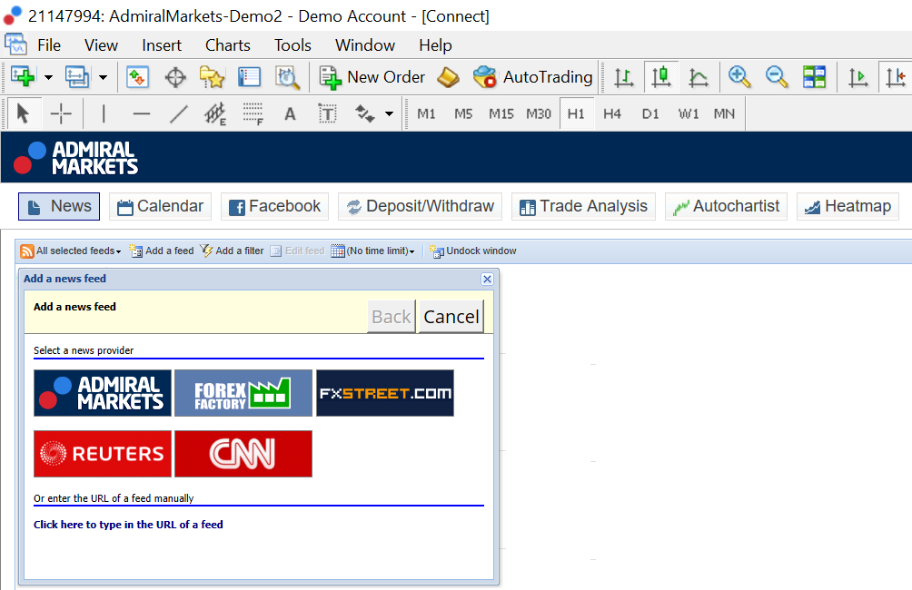
Task: Switch to the W1 timeframe
Action: 688,114
